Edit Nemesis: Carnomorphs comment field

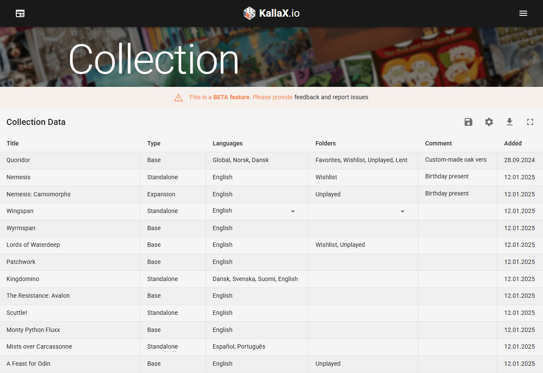coord(457,194)
